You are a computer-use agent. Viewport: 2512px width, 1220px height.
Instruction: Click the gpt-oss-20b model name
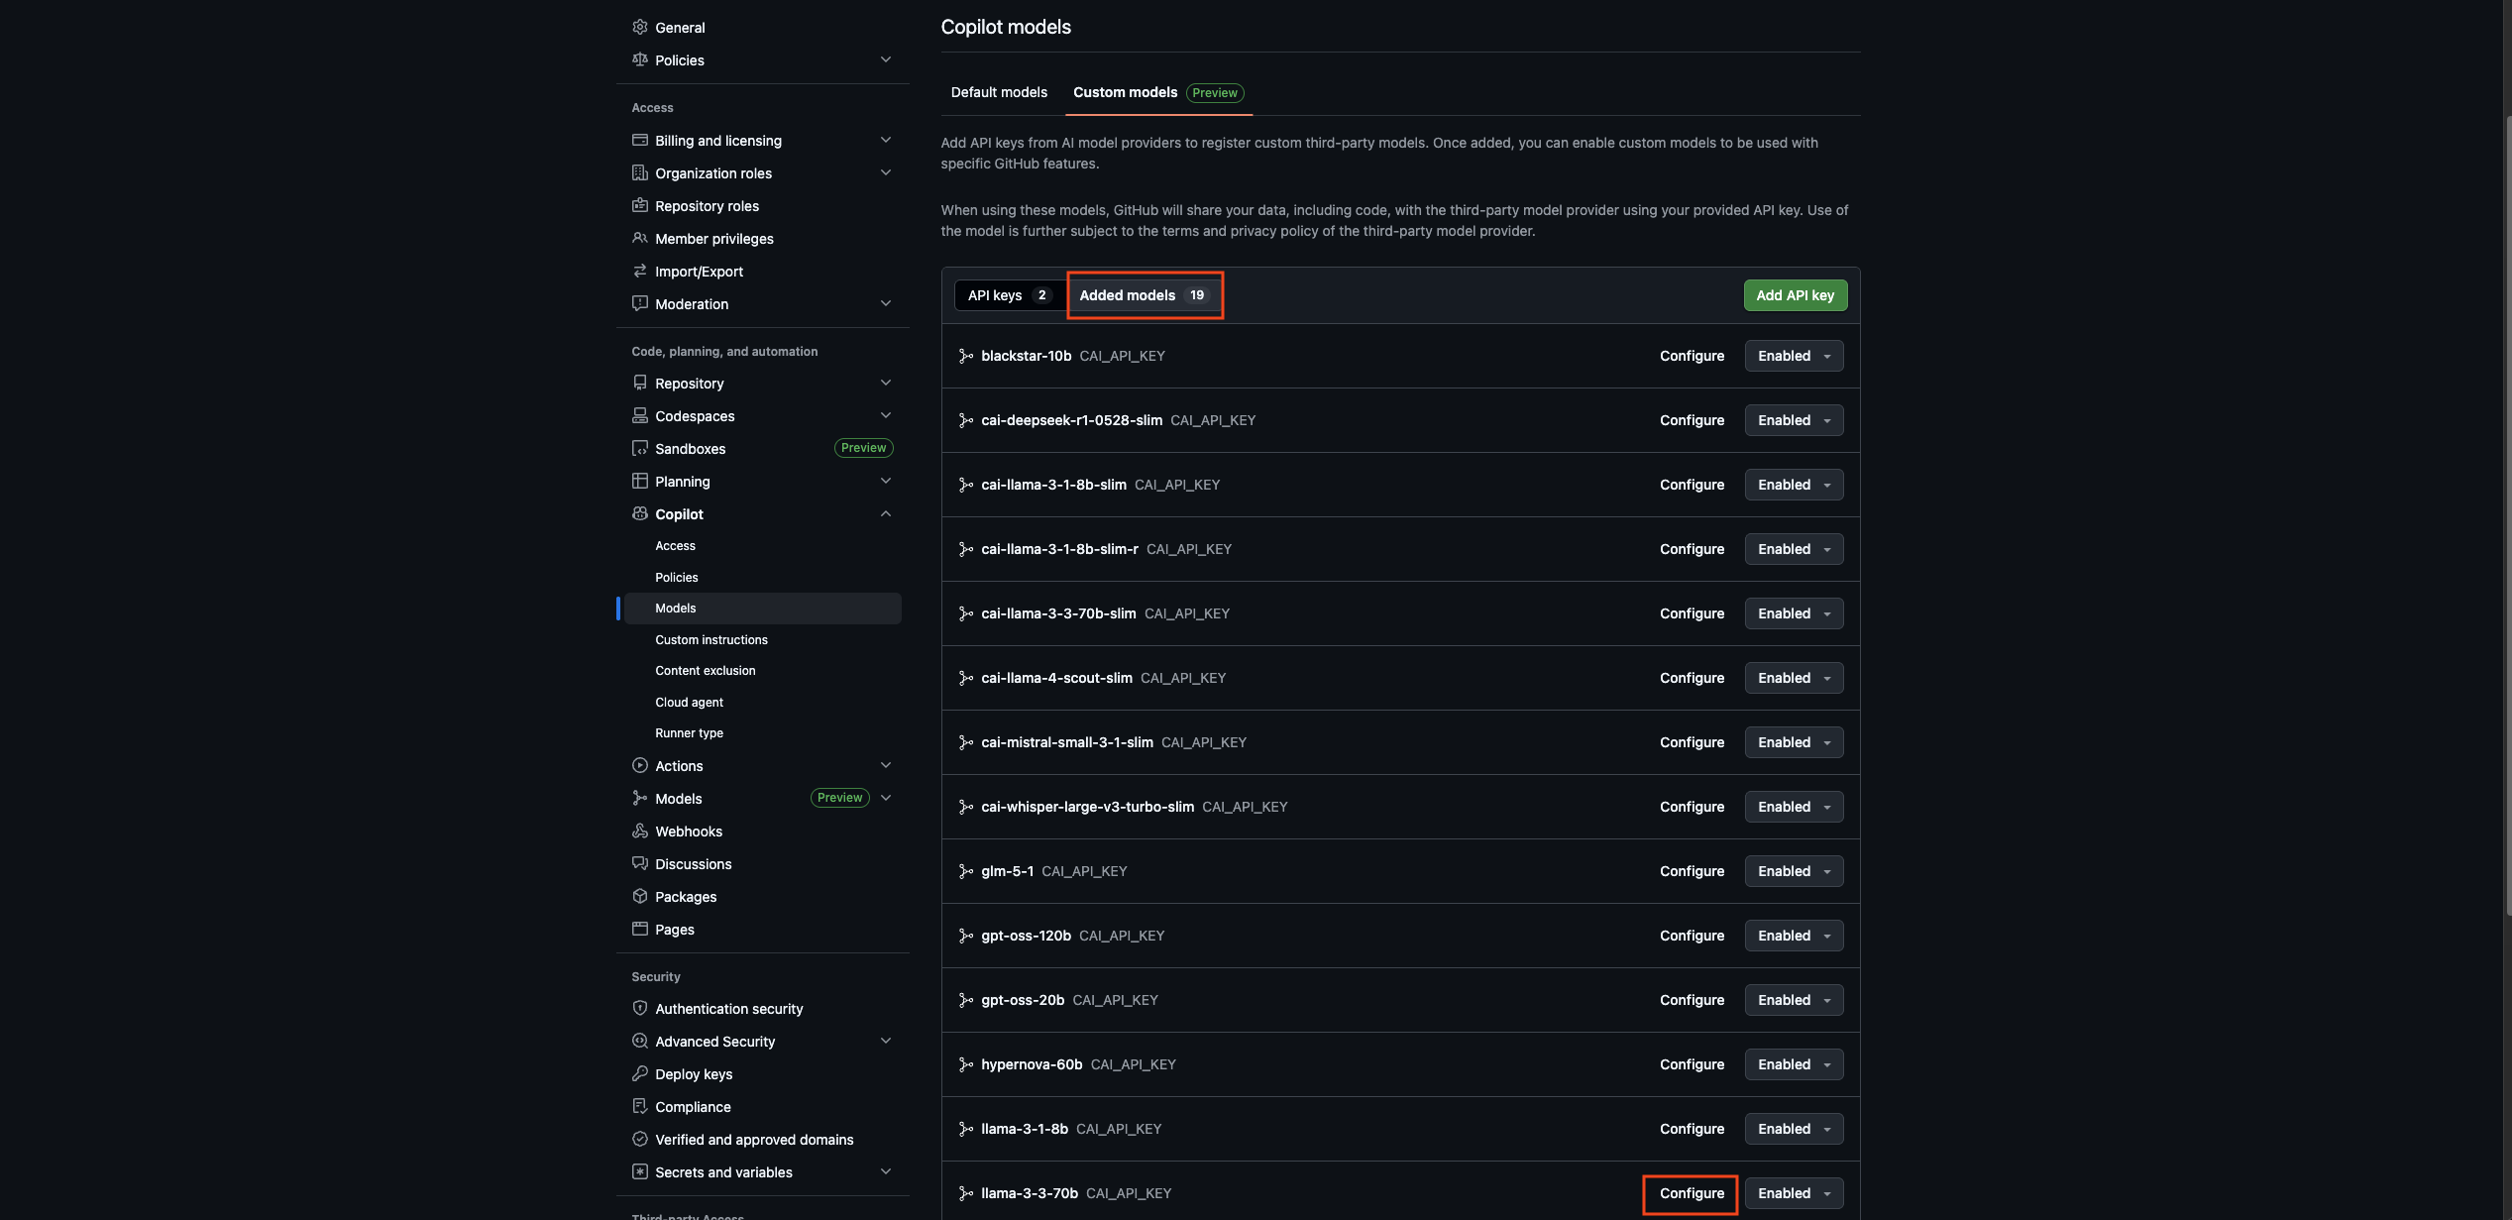pos(1023,1000)
